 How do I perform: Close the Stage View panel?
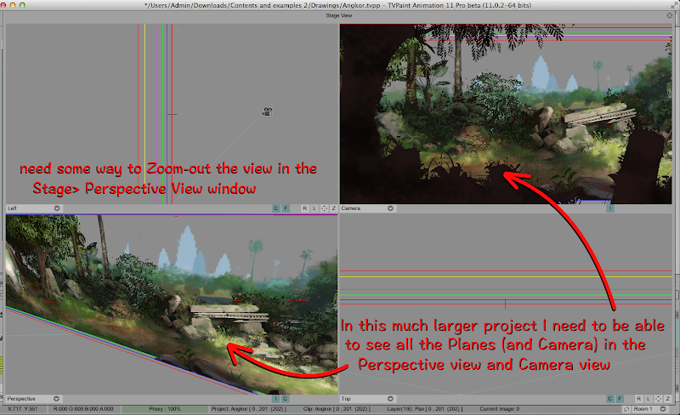(670, 15)
